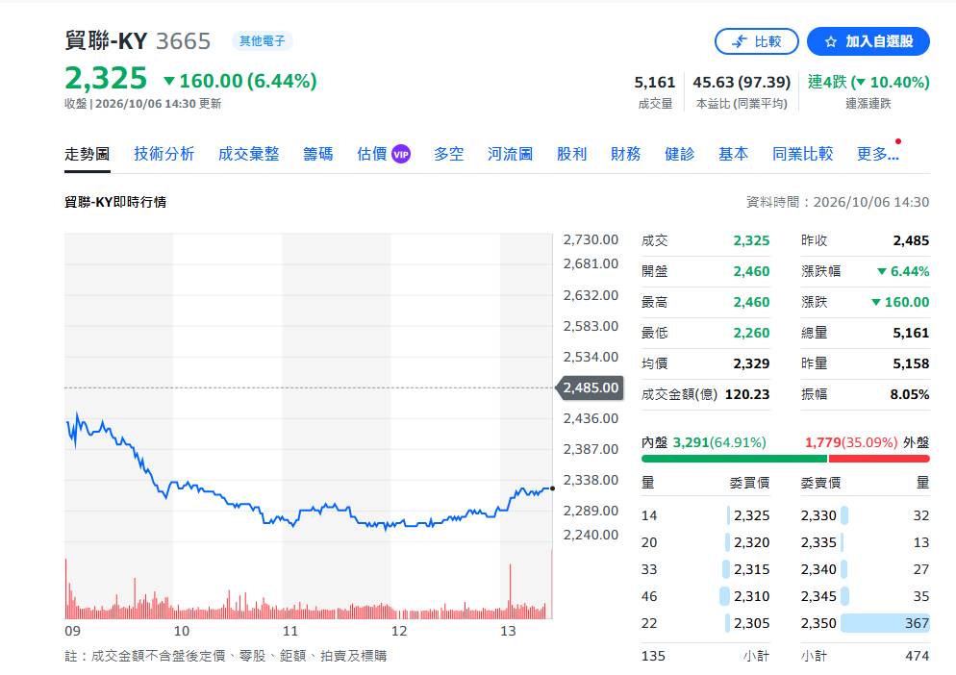Click the 均價 2,329 value
Screen dimensions: 956x675
point(751,363)
